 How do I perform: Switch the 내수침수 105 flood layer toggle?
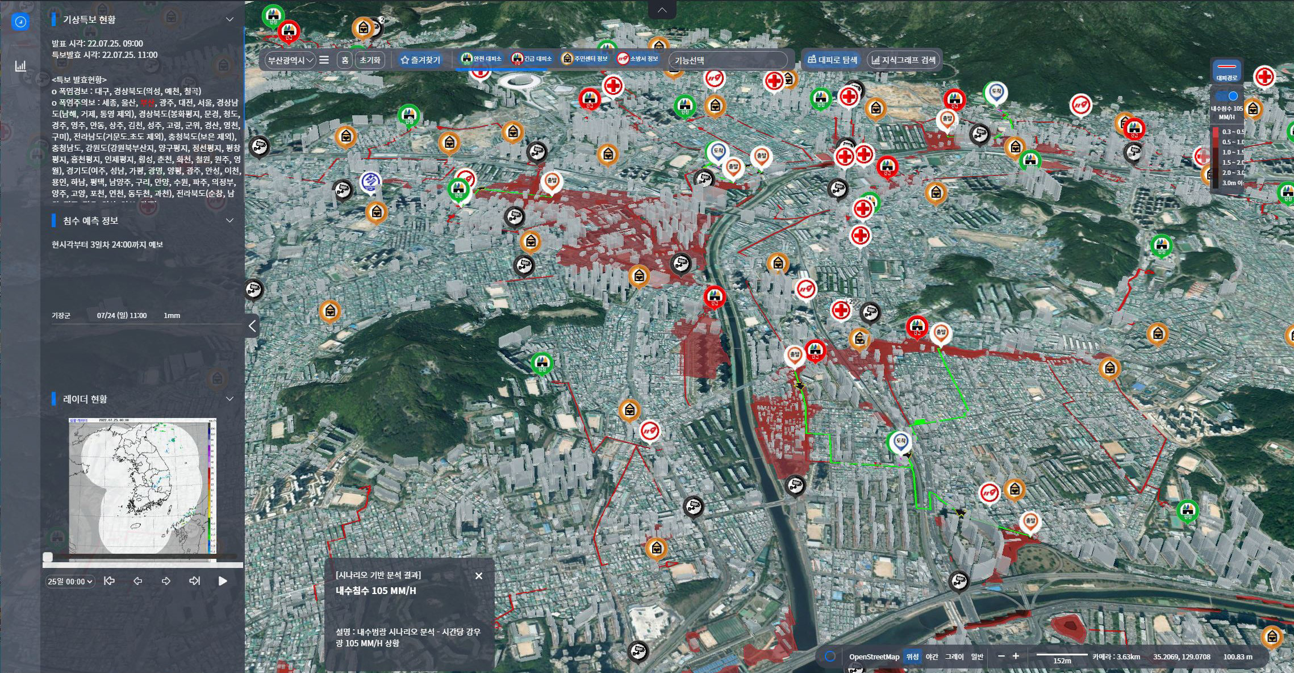[x=1227, y=96]
